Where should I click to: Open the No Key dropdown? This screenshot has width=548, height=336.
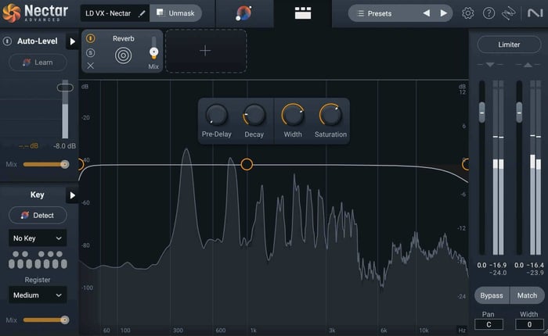[x=38, y=238]
